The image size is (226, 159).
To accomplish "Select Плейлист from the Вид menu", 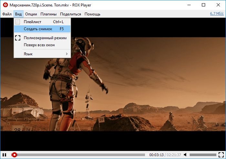I will pyautogui.click(x=32, y=22).
